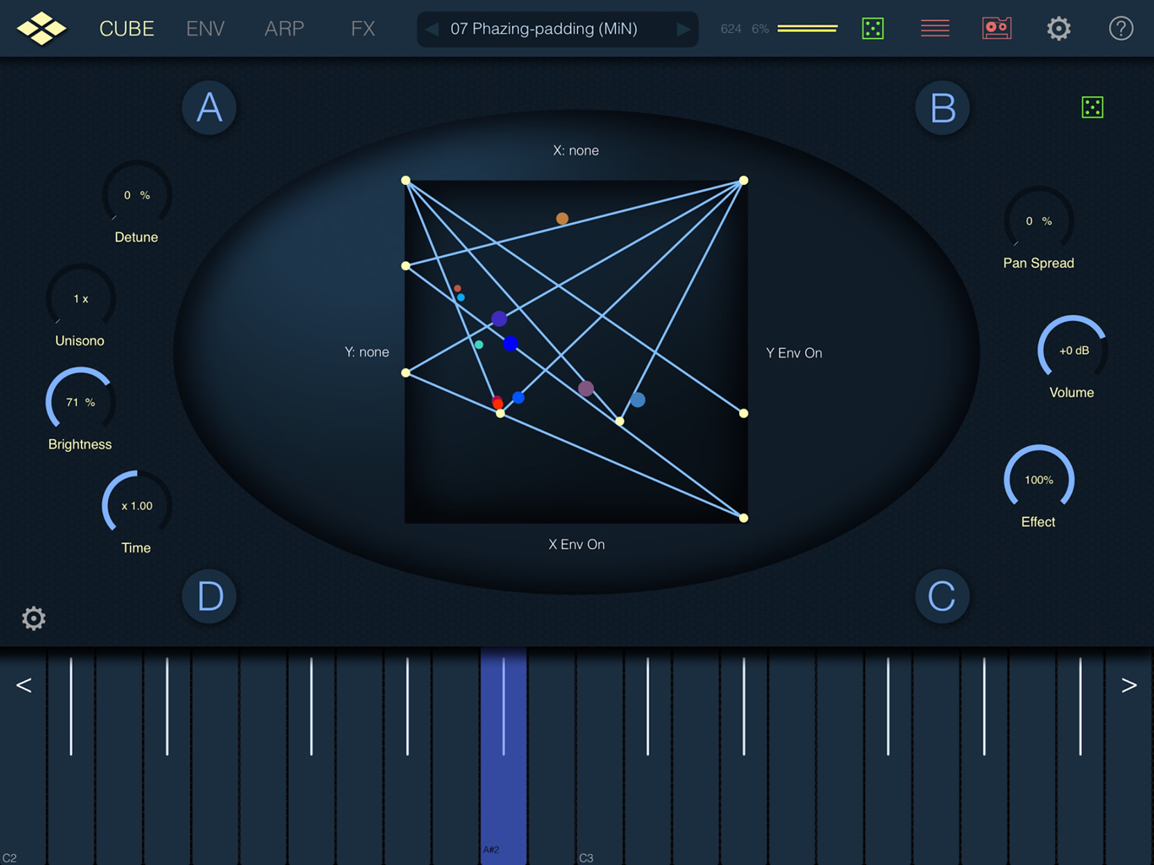Select morph source C

point(942,596)
